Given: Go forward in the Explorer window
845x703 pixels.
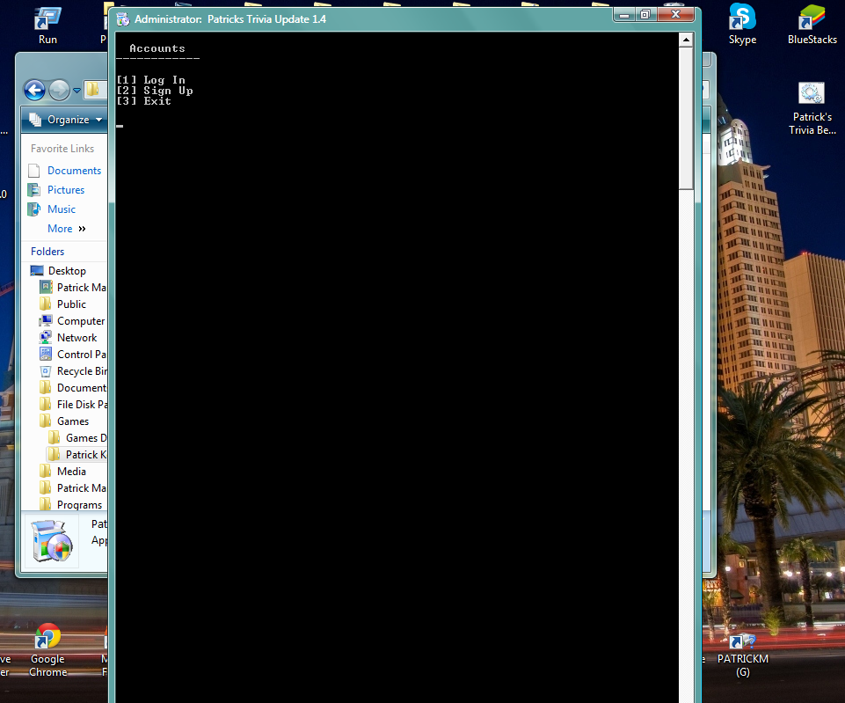Looking at the screenshot, I should 59,90.
